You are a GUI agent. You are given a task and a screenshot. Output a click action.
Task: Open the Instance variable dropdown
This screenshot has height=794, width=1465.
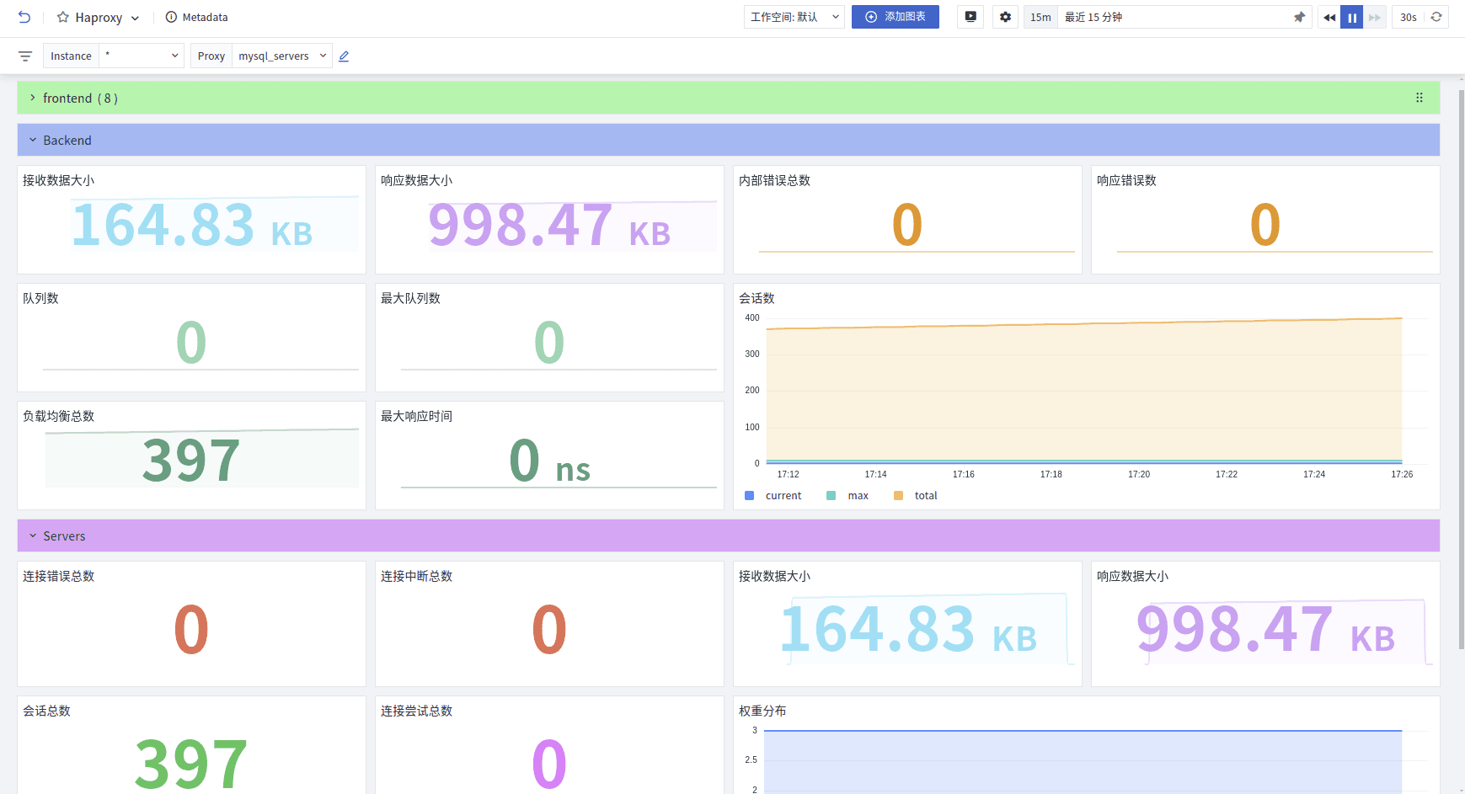(x=141, y=56)
